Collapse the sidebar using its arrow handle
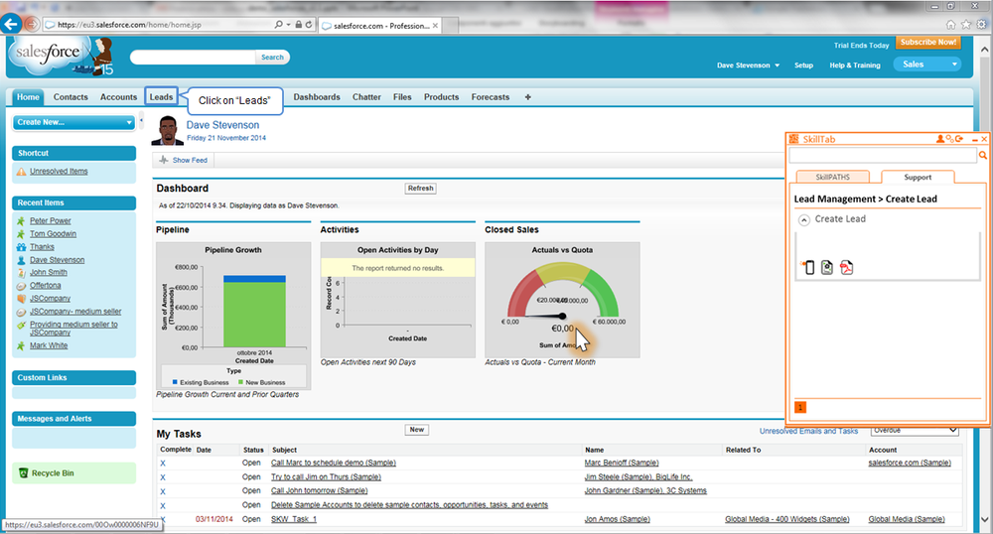 tap(141, 120)
